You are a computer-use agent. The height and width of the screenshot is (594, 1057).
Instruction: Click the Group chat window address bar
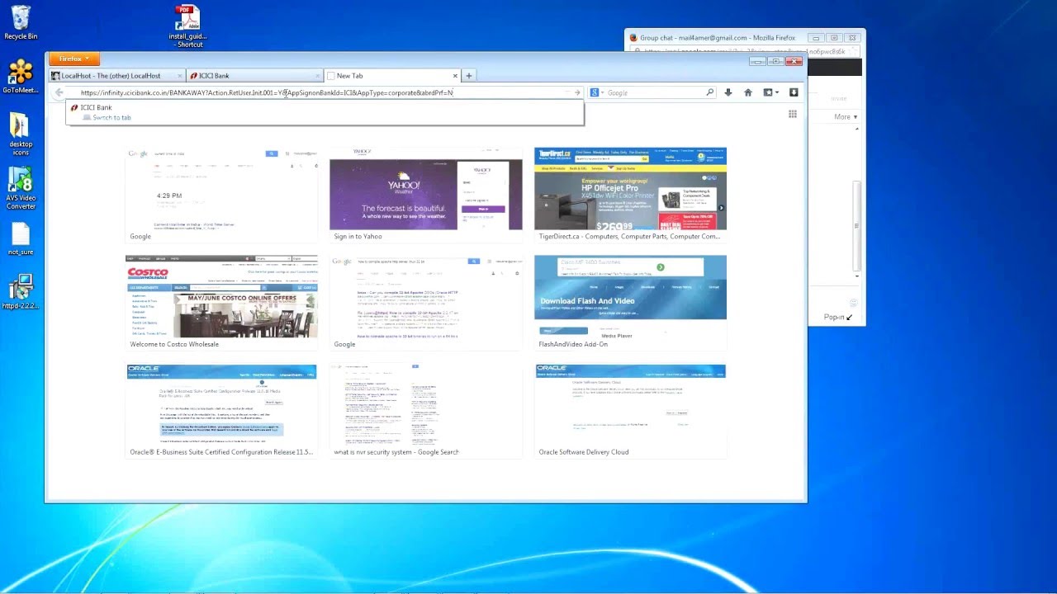click(743, 51)
